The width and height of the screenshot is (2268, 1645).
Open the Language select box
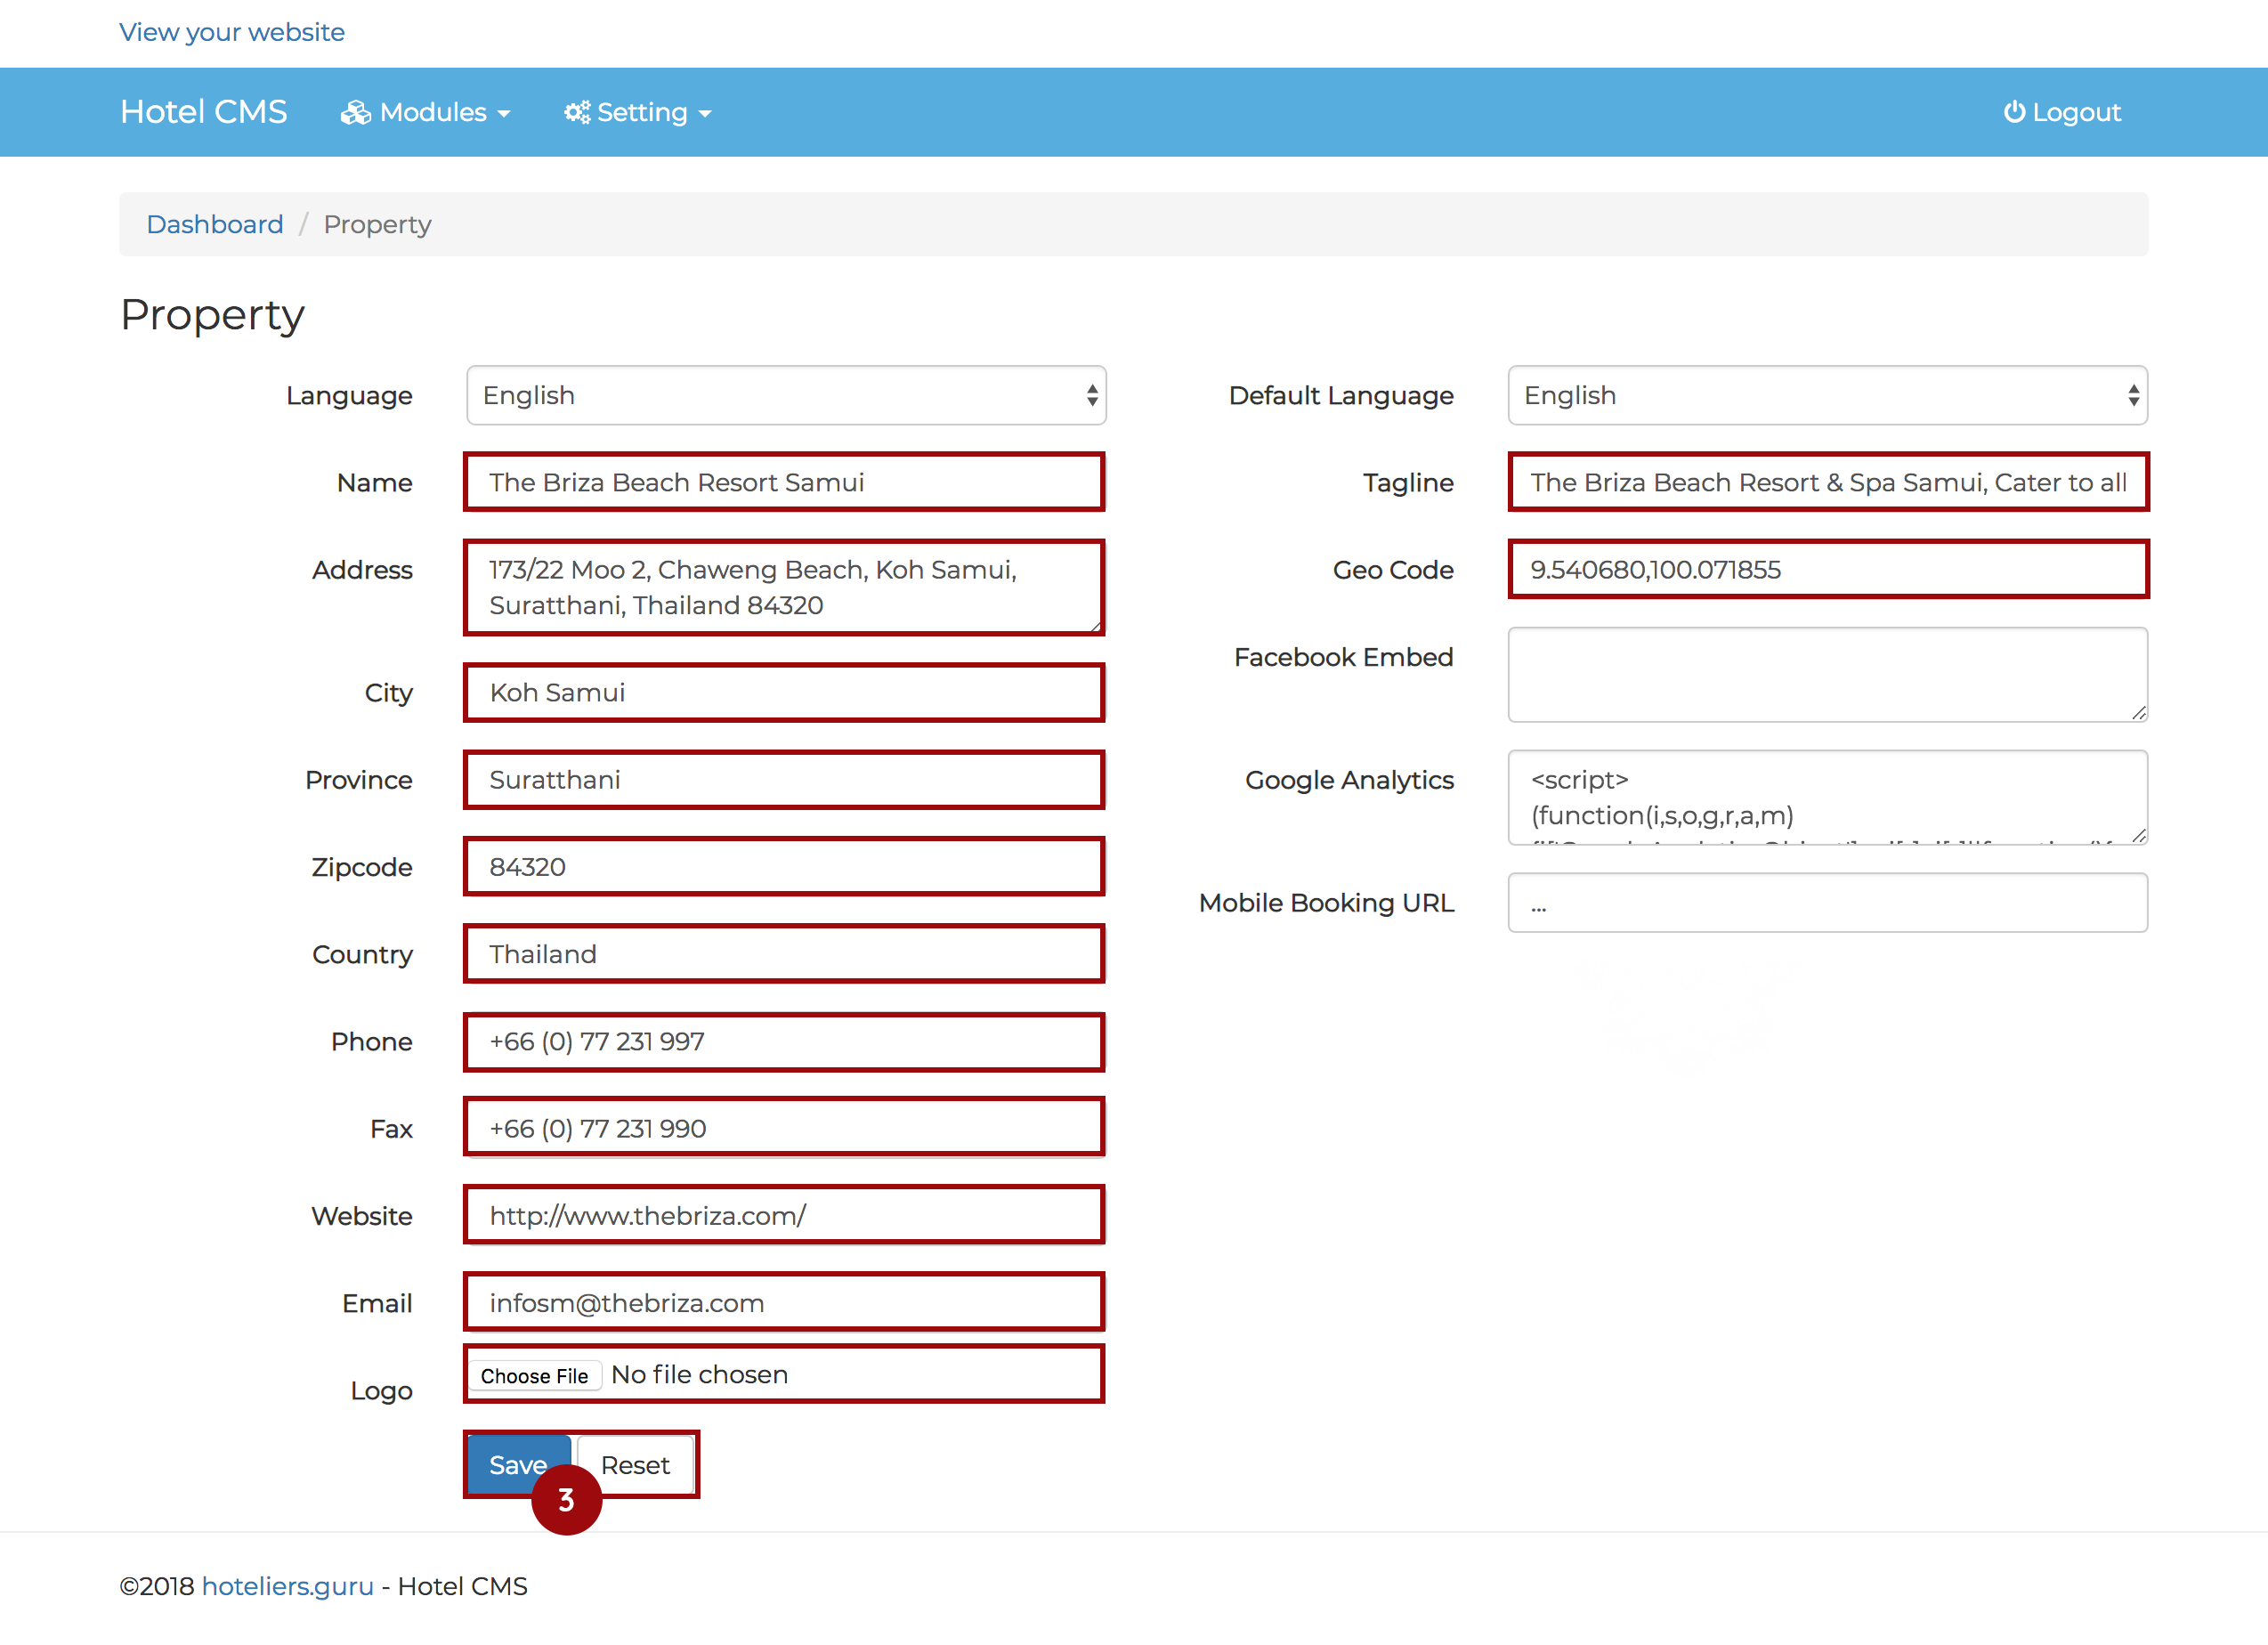pos(786,395)
